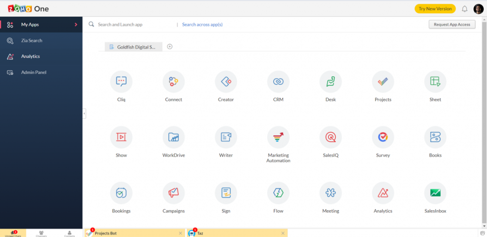Close the Taz chat tab
487x237 pixels.
tap(282, 233)
